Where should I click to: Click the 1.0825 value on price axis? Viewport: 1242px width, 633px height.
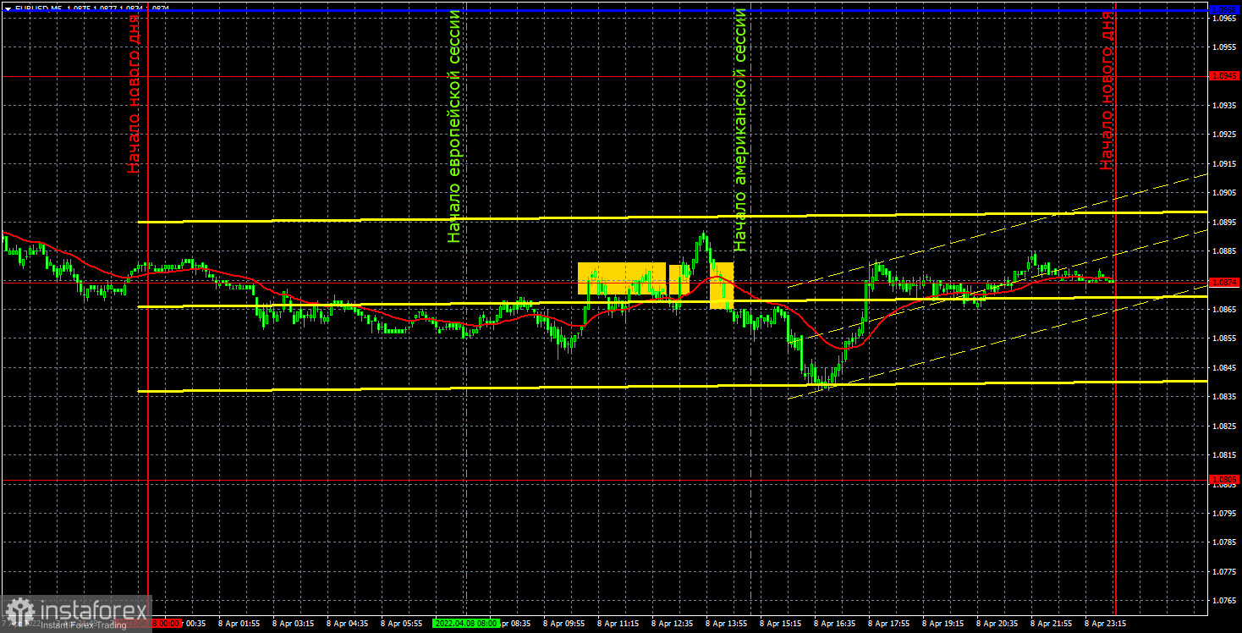tap(1225, 427)
